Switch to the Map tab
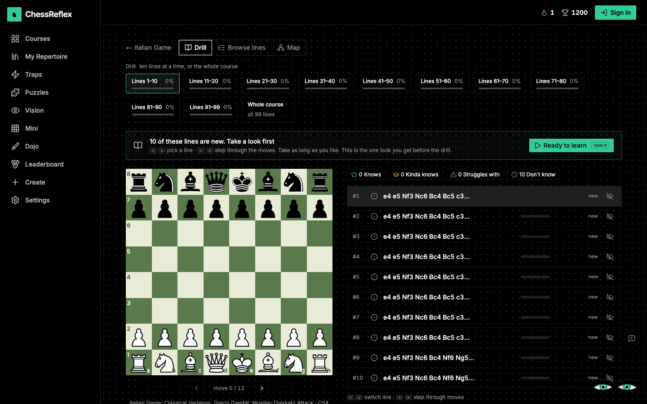 [288, 48]
